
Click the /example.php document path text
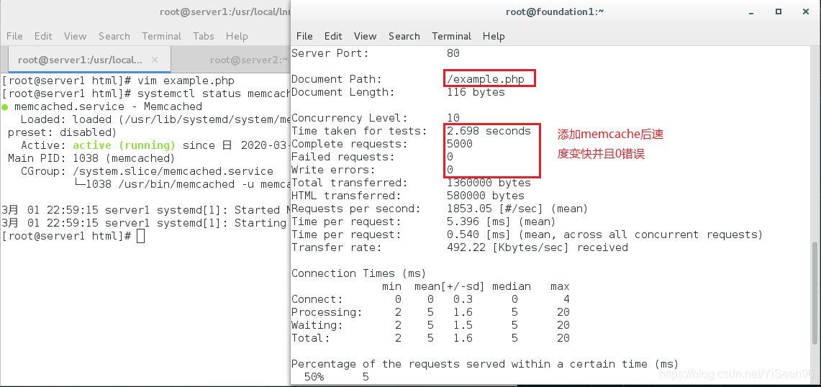(486, 79)
